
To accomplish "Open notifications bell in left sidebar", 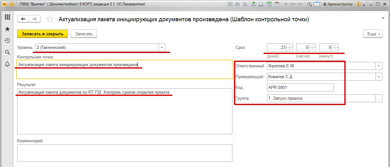I will click(x=7, y=64).
